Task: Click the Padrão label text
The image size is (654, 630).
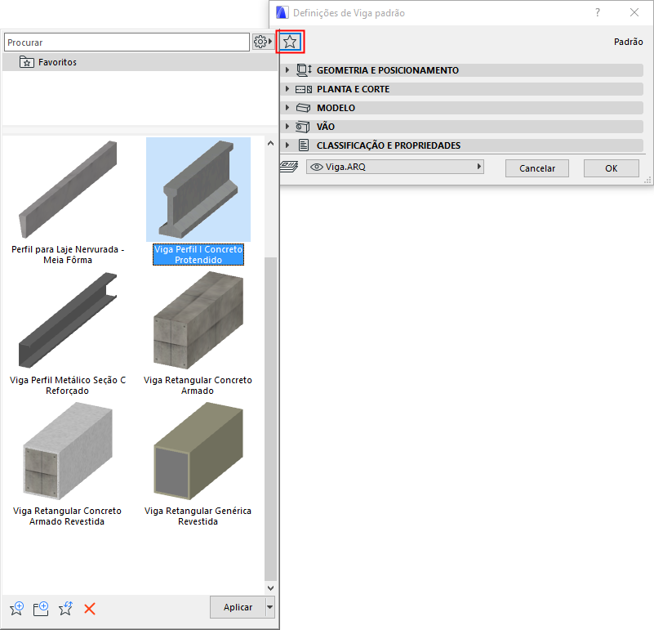Action: tap(628, 42)
